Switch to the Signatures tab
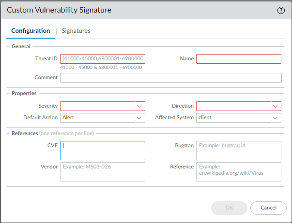The width and height of the screenshot is (292, 223). tap(76, 31)
